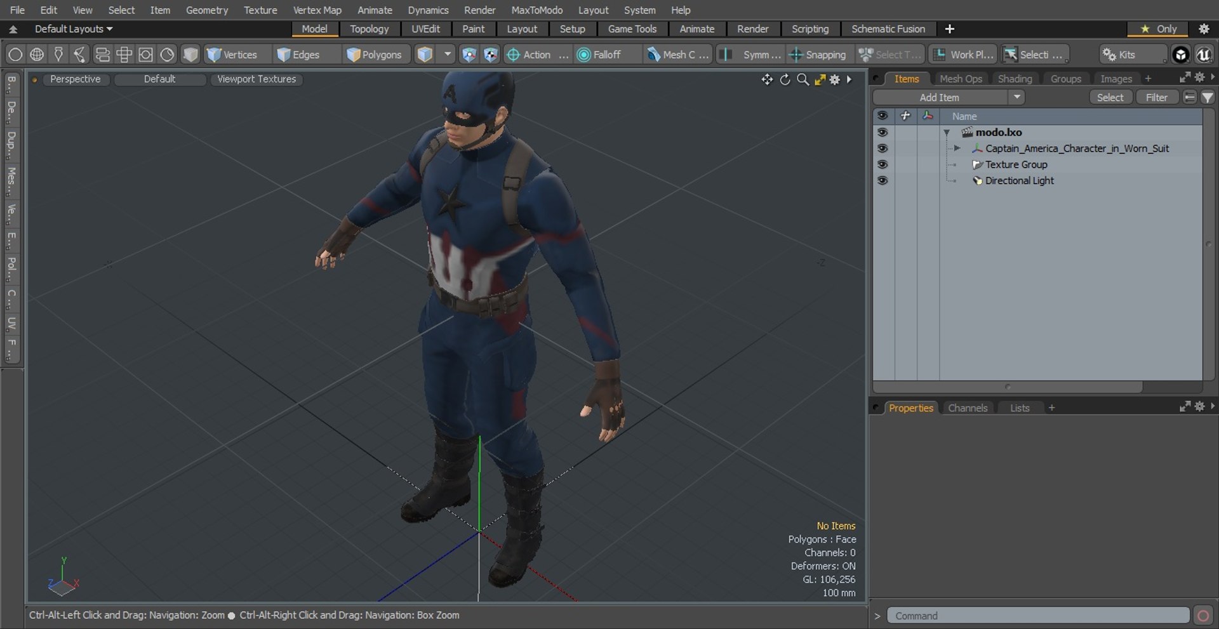The image size is (1219, 629).
Task: Click the first action center cube icon
Action: point(469,55)
